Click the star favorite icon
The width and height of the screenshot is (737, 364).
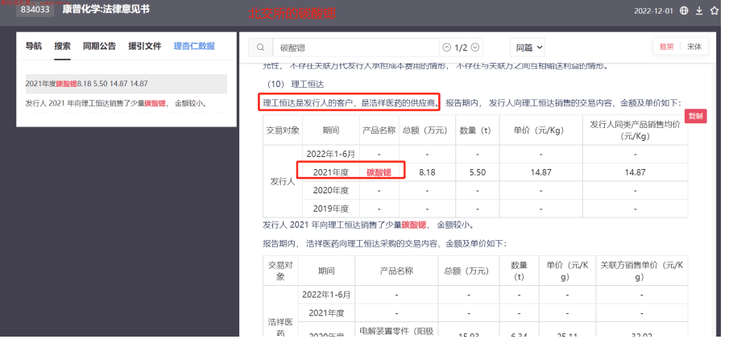[714, 10]
